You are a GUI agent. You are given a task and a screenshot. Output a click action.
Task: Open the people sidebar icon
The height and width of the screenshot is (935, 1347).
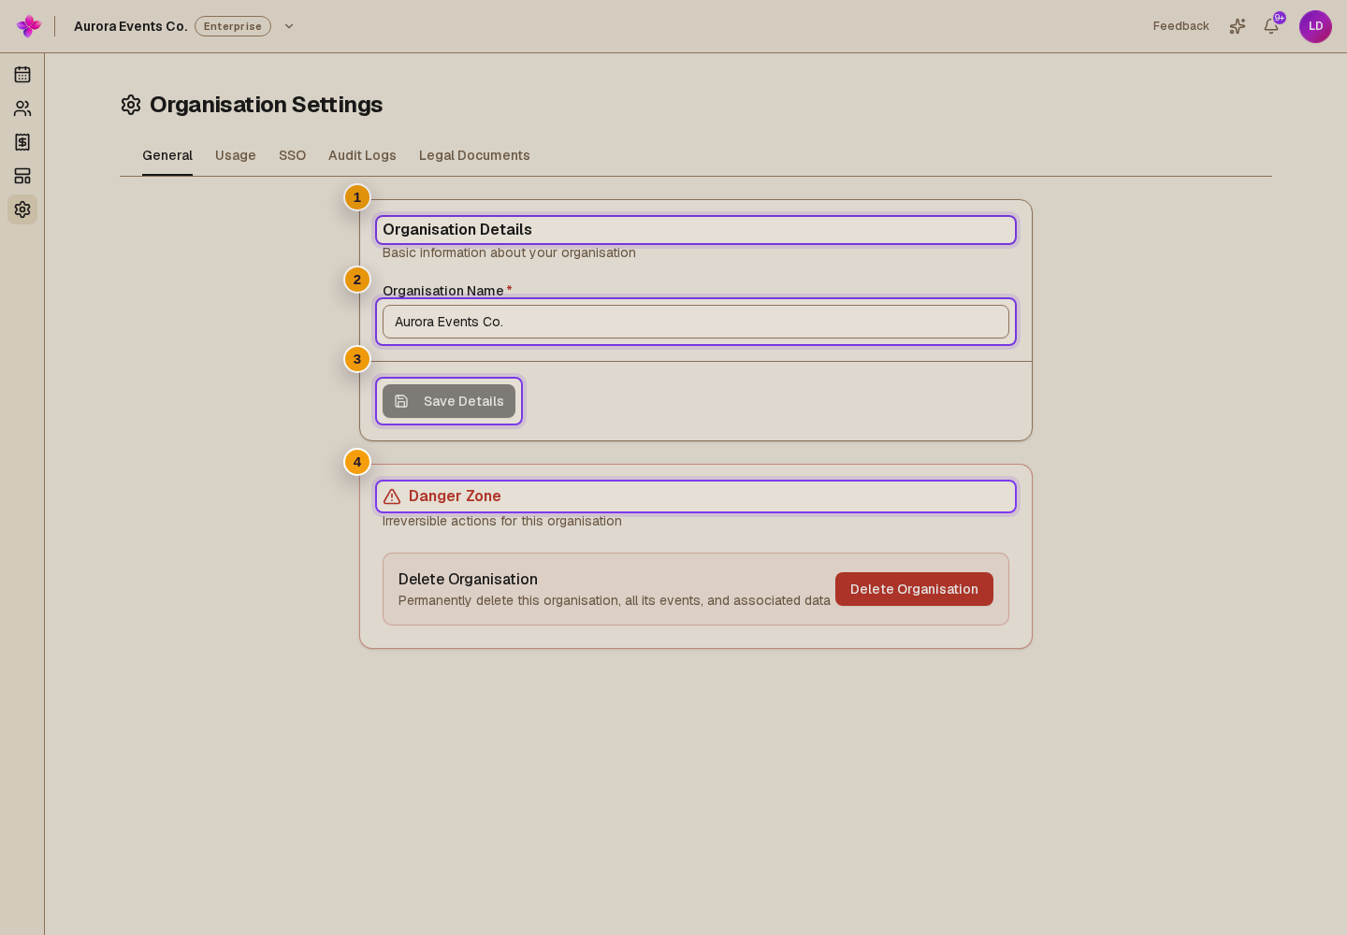pos(22,108)
